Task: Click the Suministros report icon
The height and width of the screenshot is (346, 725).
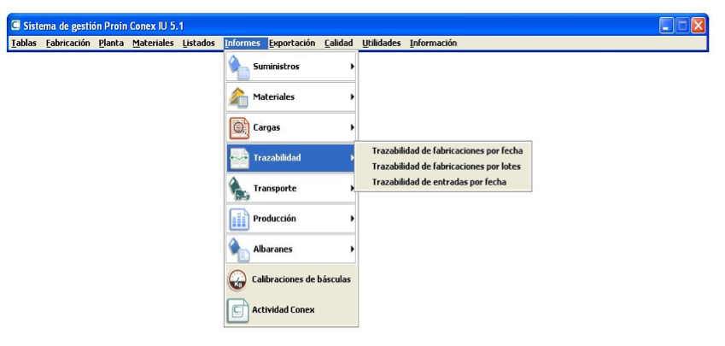Action: click(x=239, y=67)
